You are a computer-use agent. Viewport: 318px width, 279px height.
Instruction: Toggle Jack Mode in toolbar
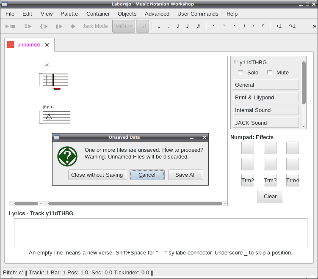coord(95,26)
